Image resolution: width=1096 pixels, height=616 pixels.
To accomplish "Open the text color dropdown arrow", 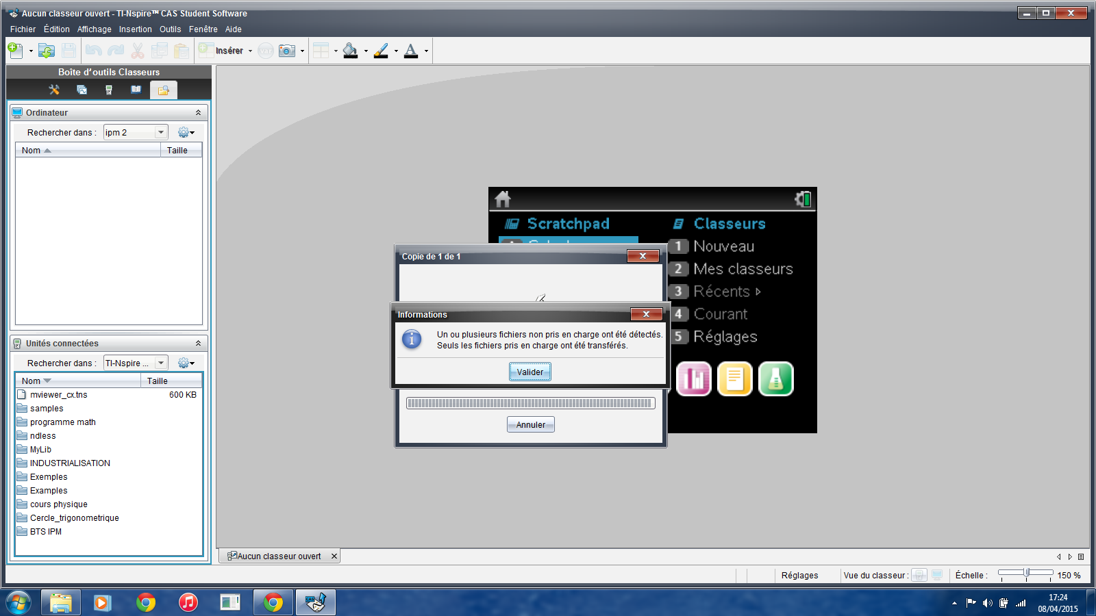I will pyautogui.click(x=426, y=51).
